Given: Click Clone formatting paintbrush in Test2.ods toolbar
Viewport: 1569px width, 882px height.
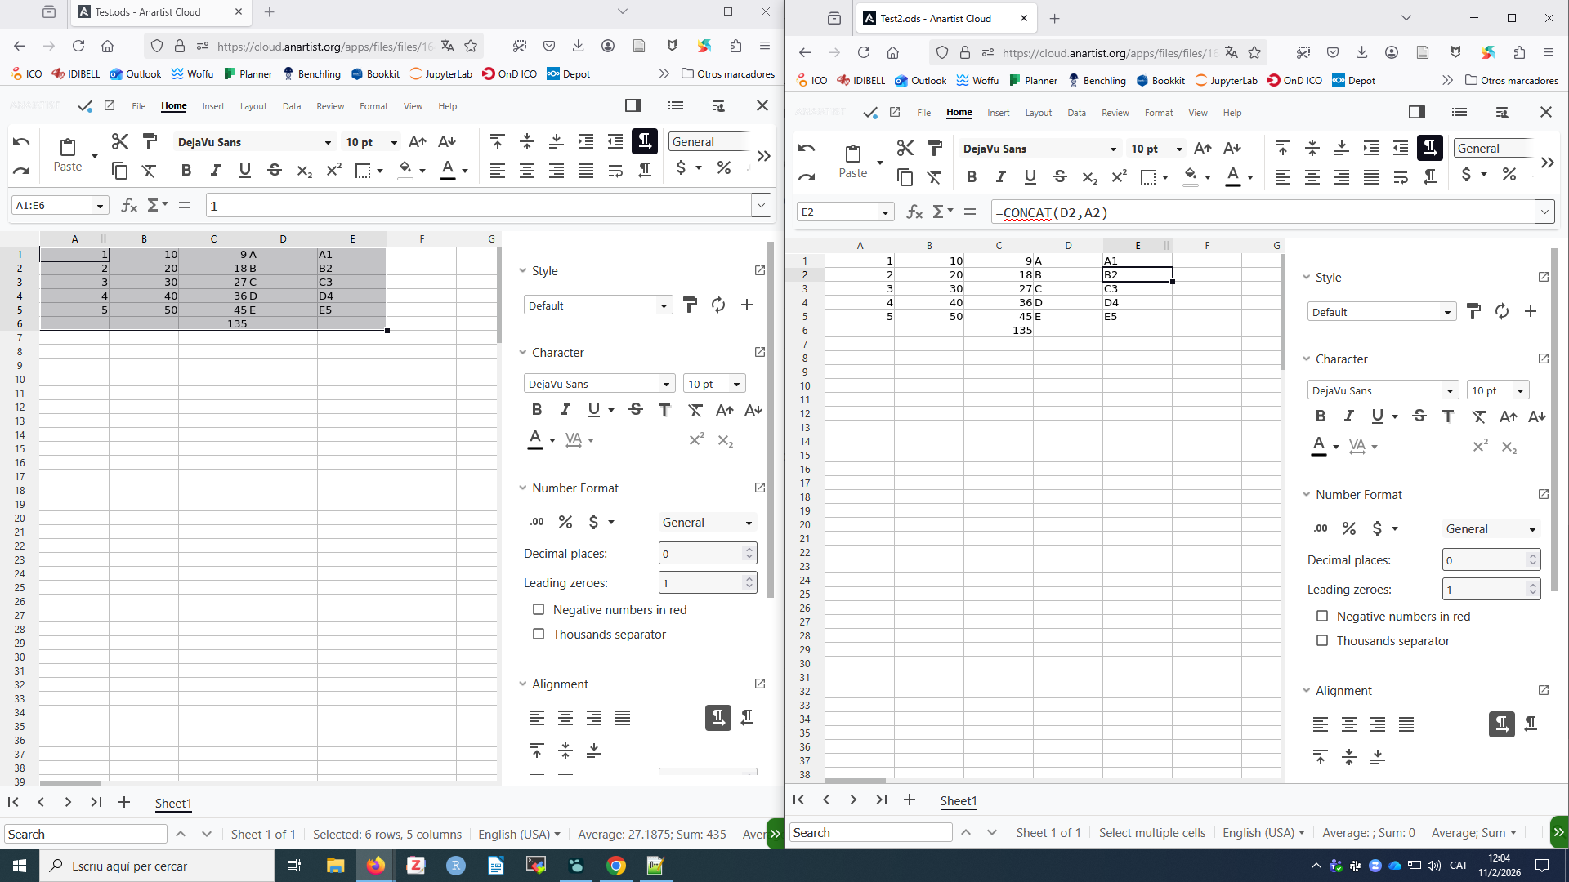Looking at the screenshot, I should (935, 148).
